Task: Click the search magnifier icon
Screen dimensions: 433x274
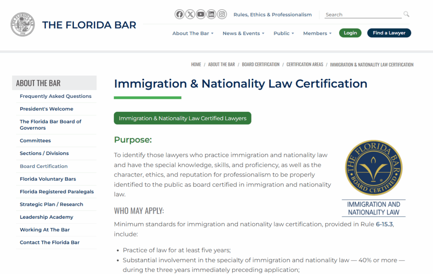Action: tap(406, 14)
